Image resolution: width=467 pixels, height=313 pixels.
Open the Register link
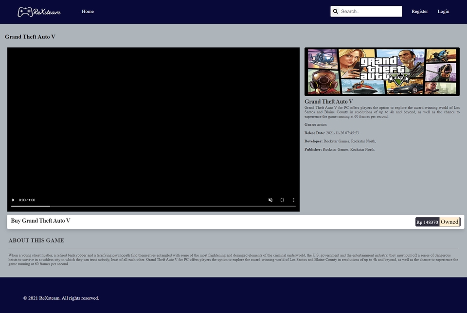420,11
